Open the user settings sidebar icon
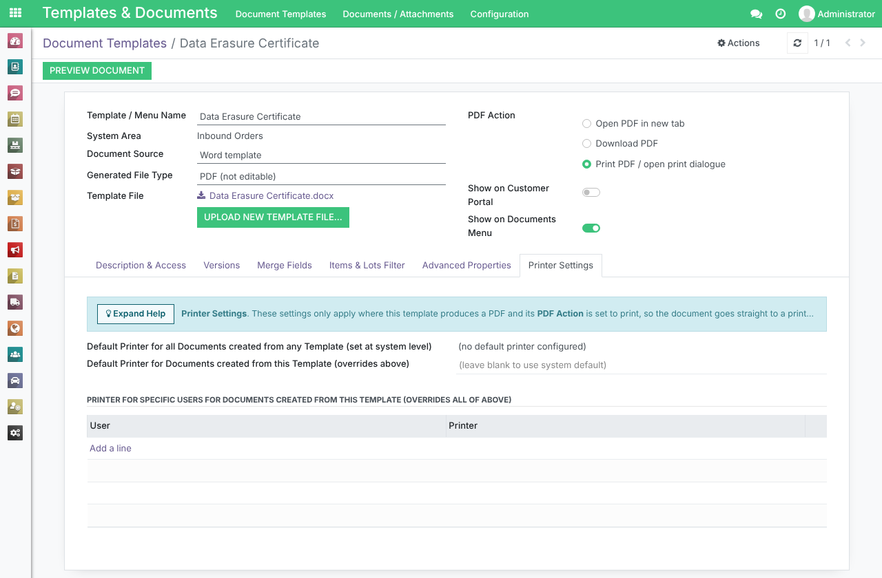 (x=15, y=407)
